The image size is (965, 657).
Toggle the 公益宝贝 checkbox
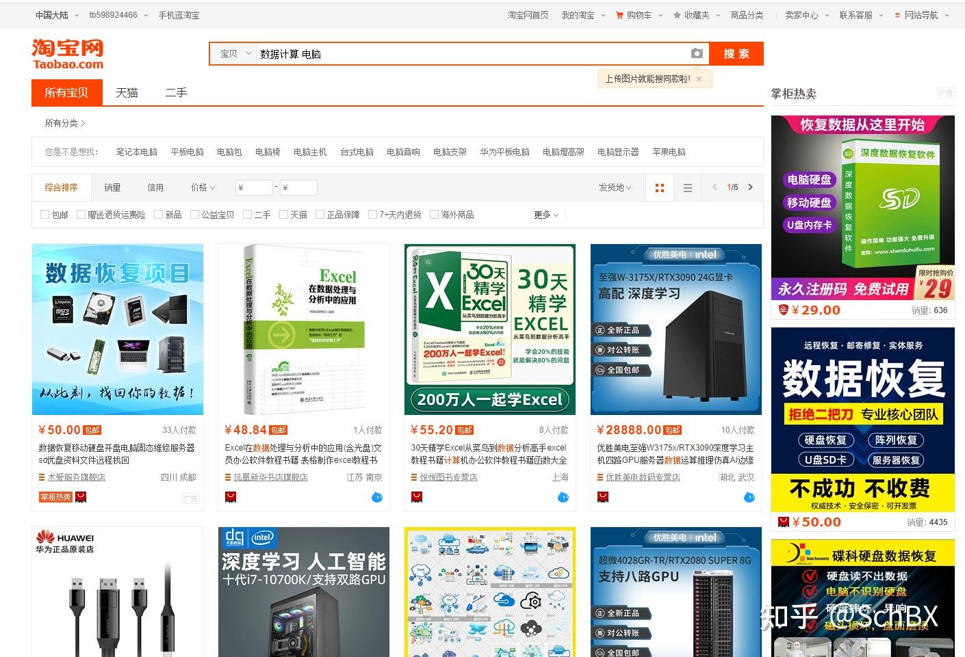pyautogui.click(x=194, y=215)
